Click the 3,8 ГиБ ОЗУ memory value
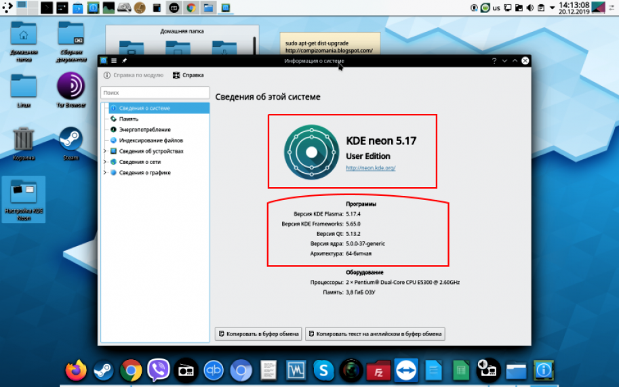Viewport: 619px width, 387px height. (361, 292)
